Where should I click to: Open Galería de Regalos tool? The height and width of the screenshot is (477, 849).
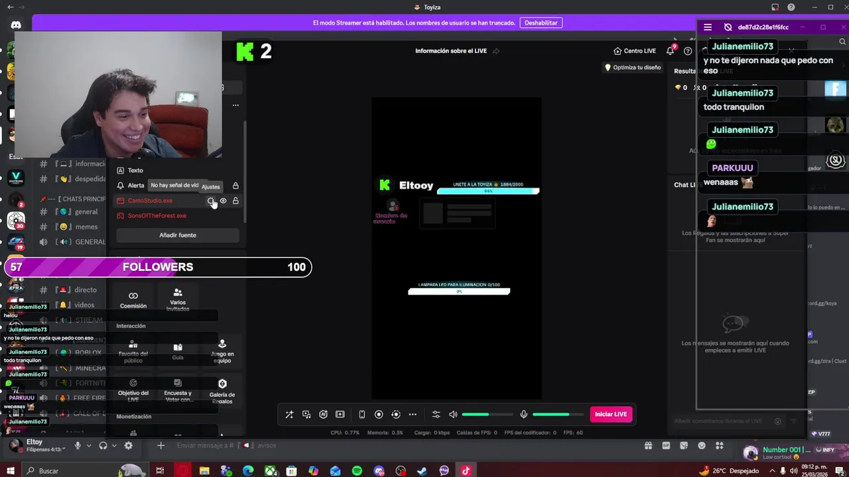click(x=222, y=391)
